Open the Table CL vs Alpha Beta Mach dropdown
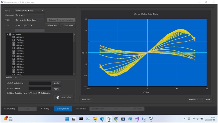Screen dimensions: 218x123 (30, 20)
